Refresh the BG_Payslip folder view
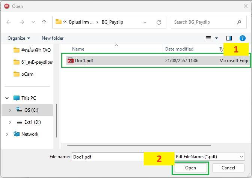The image size is (252, 178). [159, 22]
